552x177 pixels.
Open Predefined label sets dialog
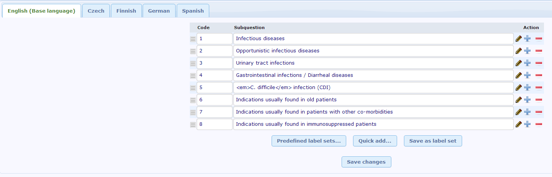click(x=309, y=141)
